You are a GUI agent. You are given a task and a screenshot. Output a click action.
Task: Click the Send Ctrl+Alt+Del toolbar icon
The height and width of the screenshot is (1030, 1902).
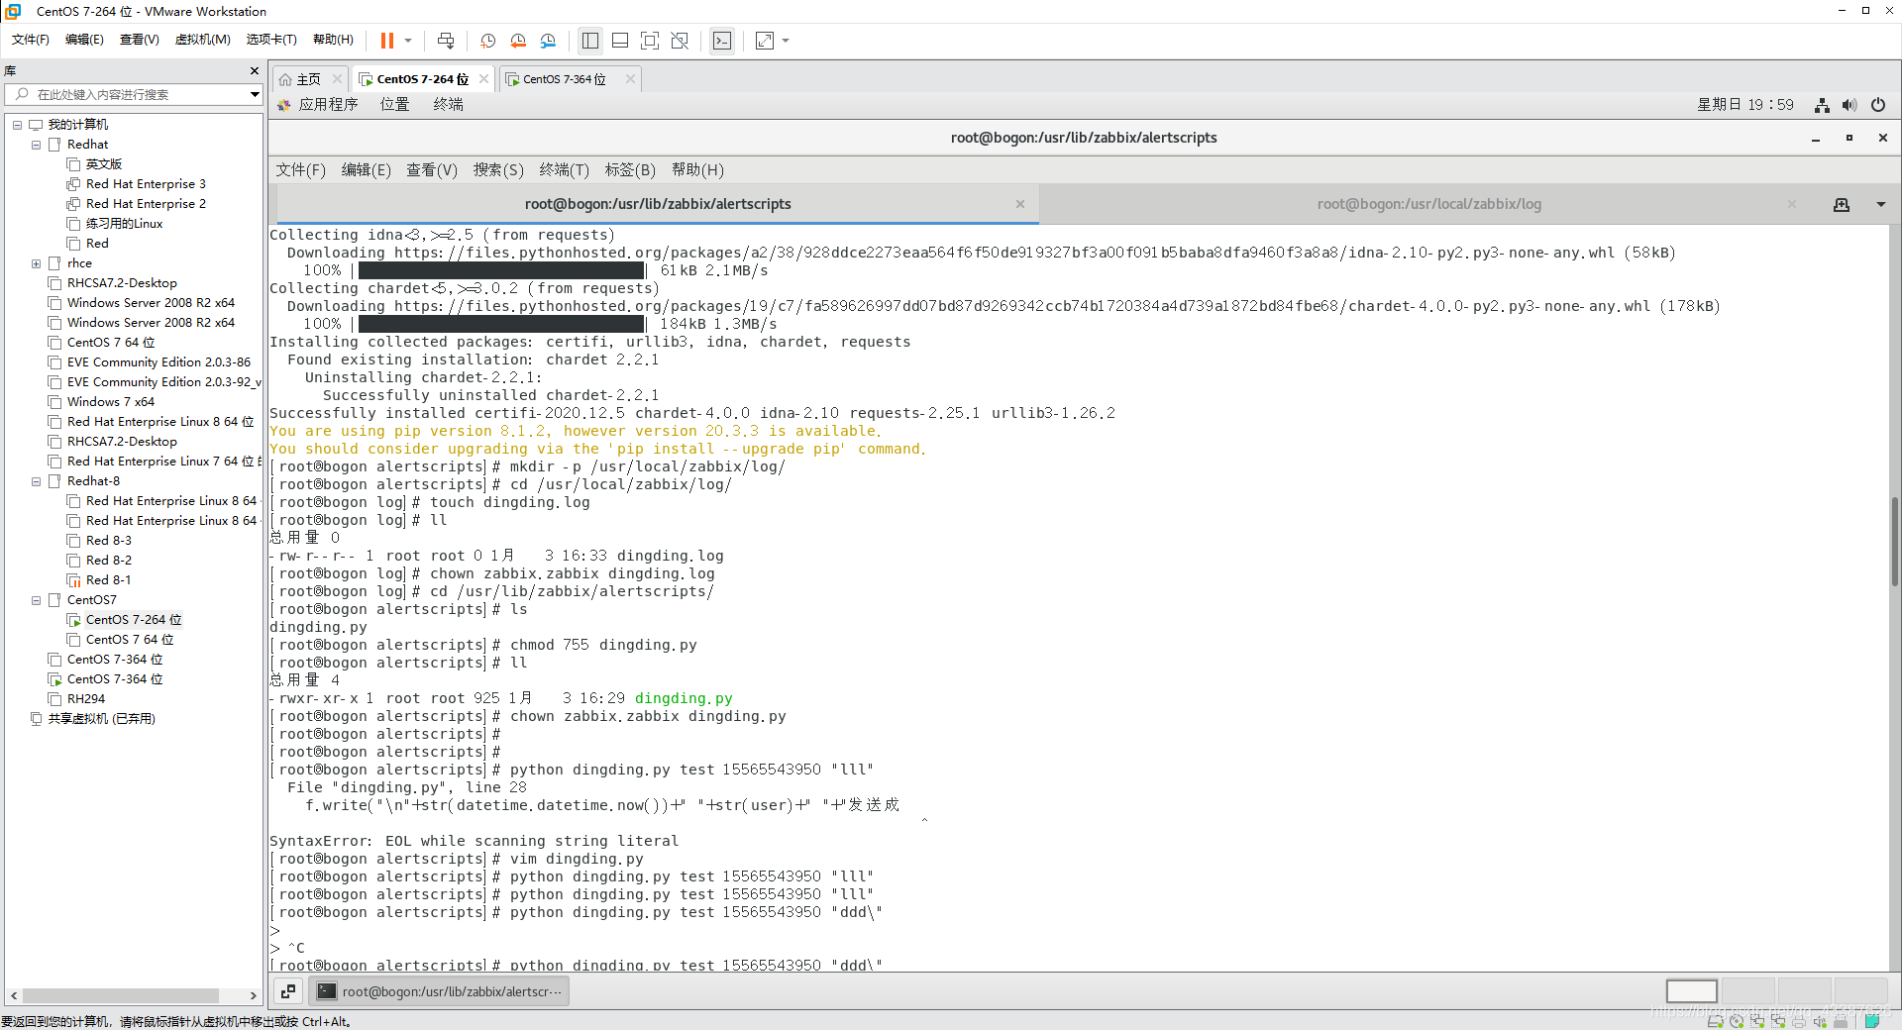pyautogui.click(x=446, y=41)
